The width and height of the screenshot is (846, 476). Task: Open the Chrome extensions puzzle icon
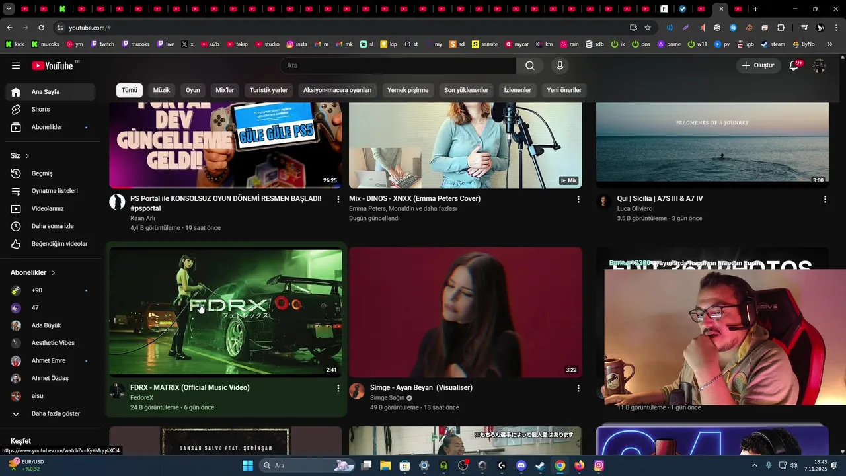(781, 28)
